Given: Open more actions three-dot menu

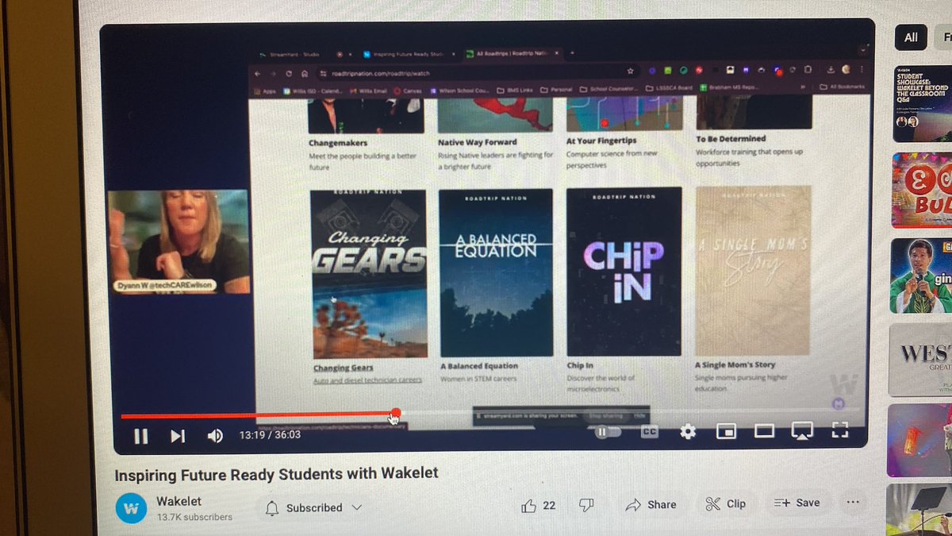Looking at the screenshot, I should tap(853, 502).
